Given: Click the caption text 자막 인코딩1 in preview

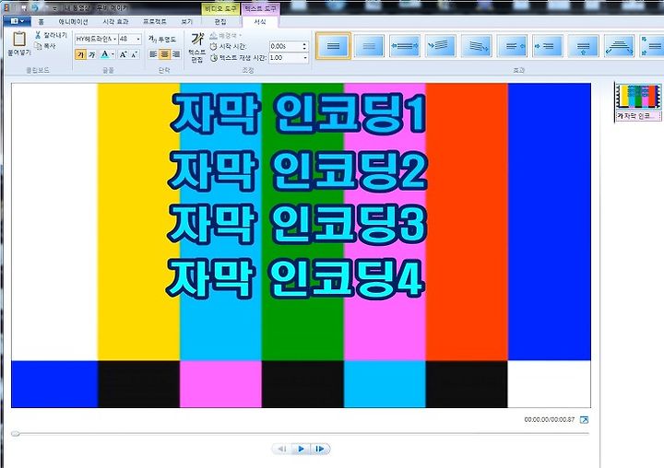Looking at the screenshot, I should point(298,113).
